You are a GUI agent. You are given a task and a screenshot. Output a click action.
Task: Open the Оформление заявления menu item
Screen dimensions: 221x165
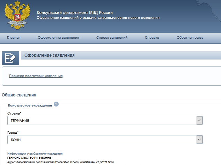click(58, 38)
